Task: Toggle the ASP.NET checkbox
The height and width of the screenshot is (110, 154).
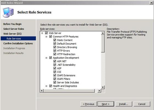Action: pyautogui.click(x=55, y=61)
